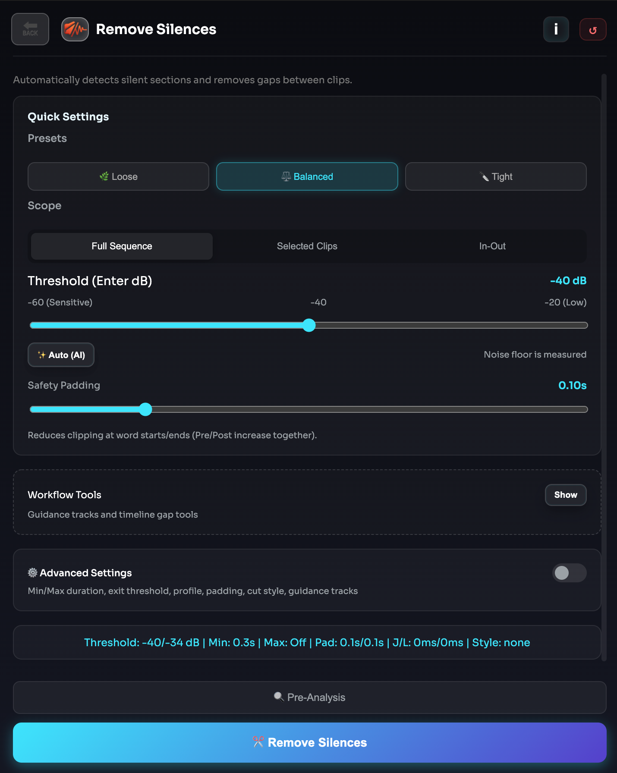The height and width of the screenshot is (773, 617).
Task: Select the Tight preset
Action: click(495, 176)
